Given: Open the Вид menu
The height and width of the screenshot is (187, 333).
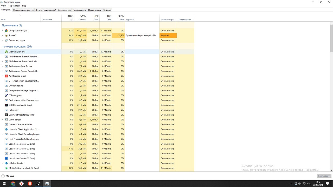Looking at the screenshot, I should (x=24, y=6).
